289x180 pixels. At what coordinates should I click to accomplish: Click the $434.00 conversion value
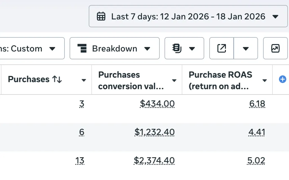[x=157, y=104]
